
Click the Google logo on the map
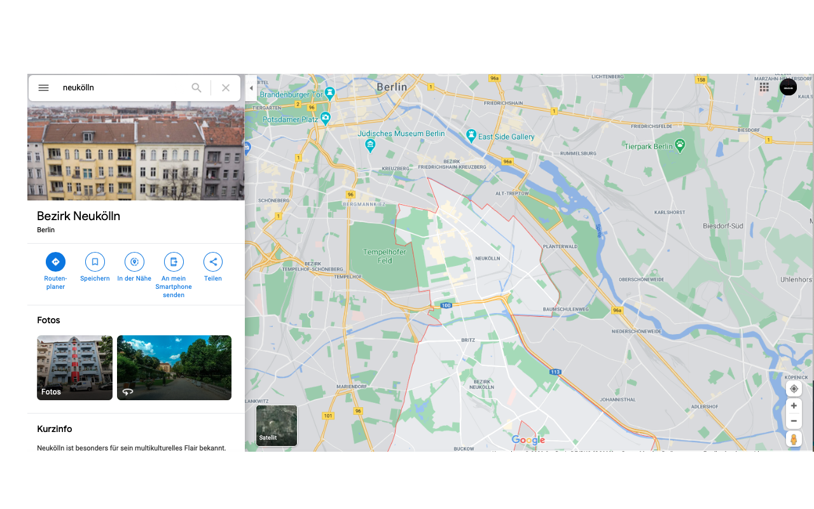[x=528, y=440]
